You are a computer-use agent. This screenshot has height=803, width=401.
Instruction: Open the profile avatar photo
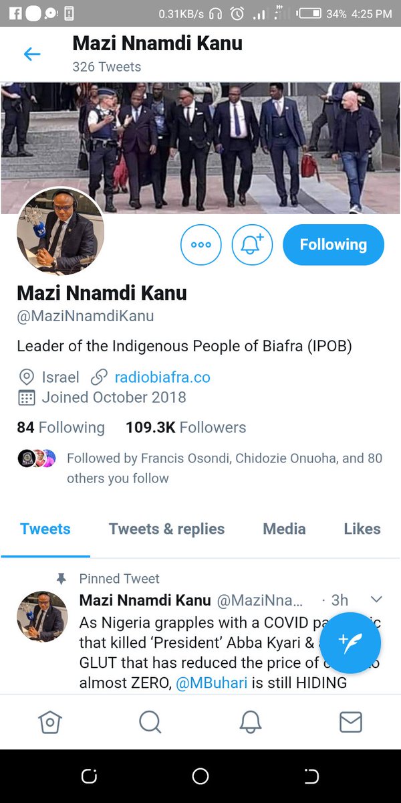tap(60, 231)
